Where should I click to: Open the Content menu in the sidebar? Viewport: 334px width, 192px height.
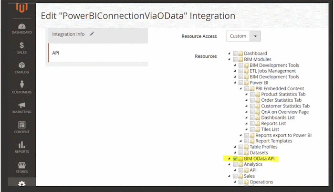click(x=22, y=128)
